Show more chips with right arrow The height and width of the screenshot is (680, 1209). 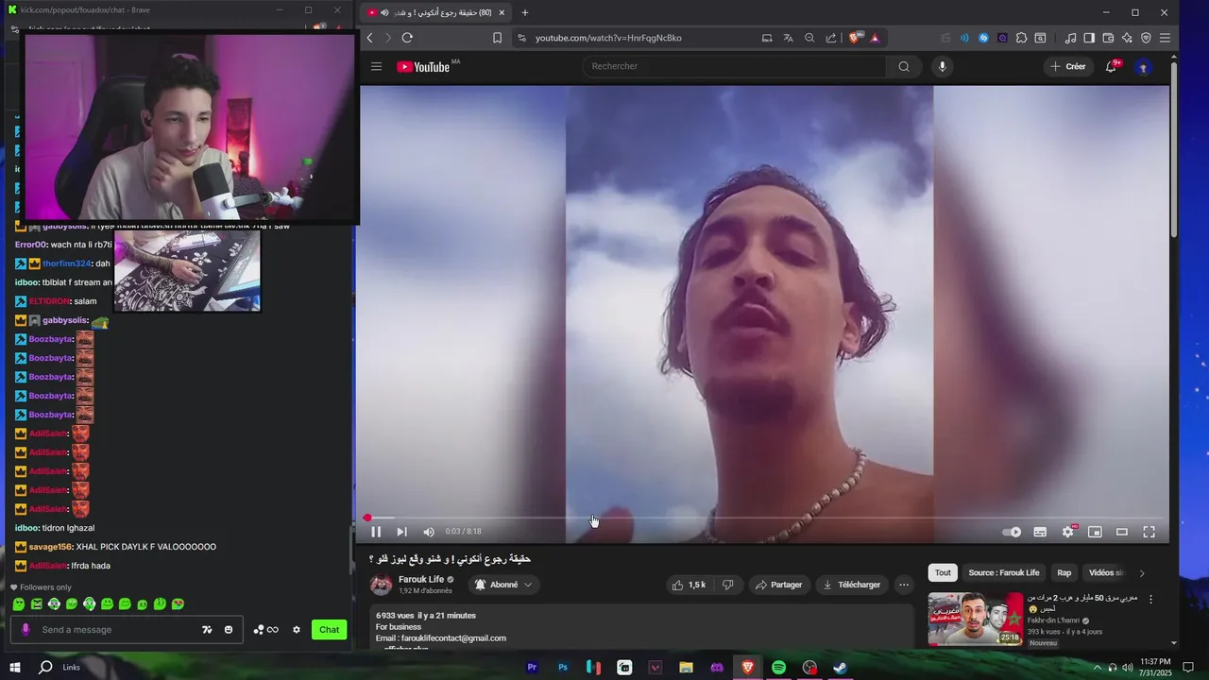(1141, 572)
